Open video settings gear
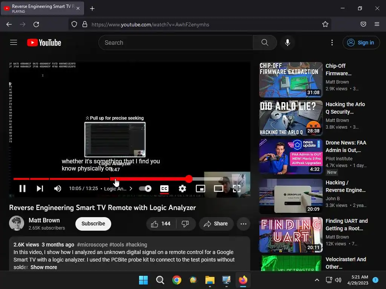The width and height of the screenshot is (386, 289). [182, 189]
